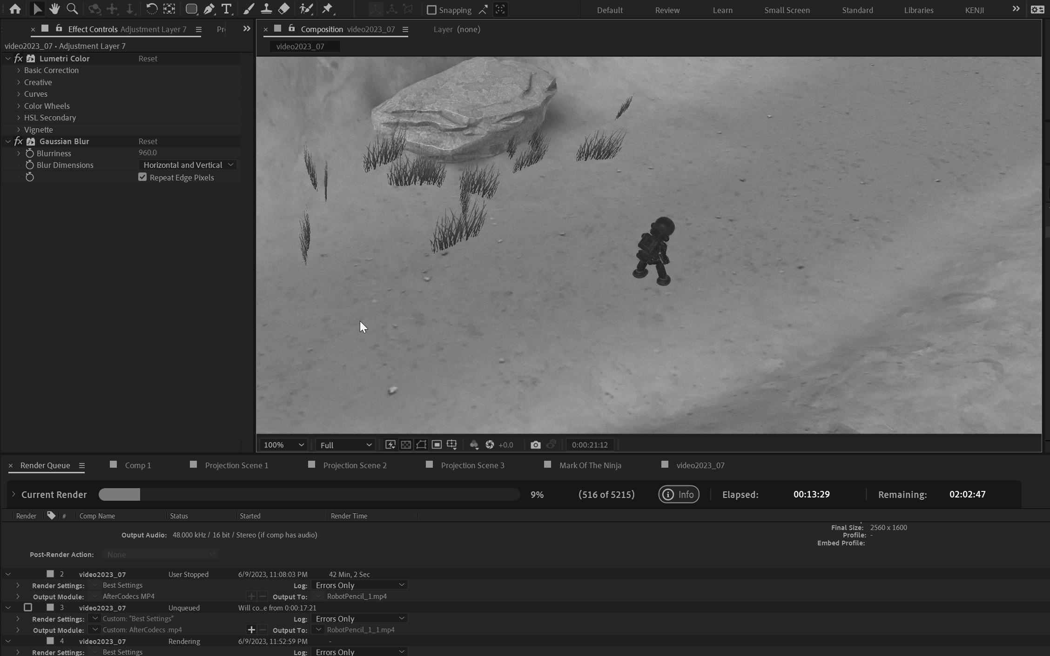Select the Zoom magnifier tool
This screenshot has height=656, width=1050.
pos(72,9)
